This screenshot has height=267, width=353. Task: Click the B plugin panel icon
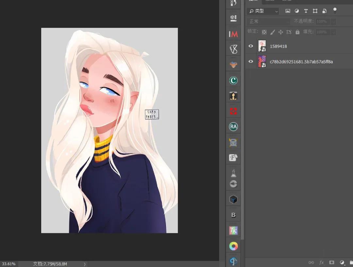[233, 215]
